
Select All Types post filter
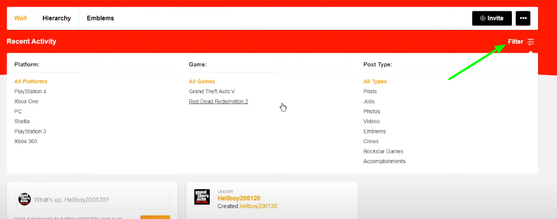(375, 81)
